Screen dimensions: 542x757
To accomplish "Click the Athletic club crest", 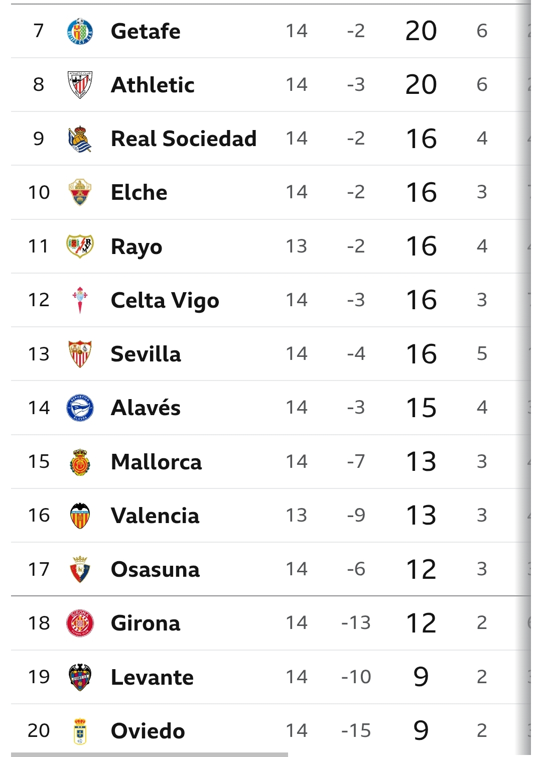I will click(x=80, y=85).
